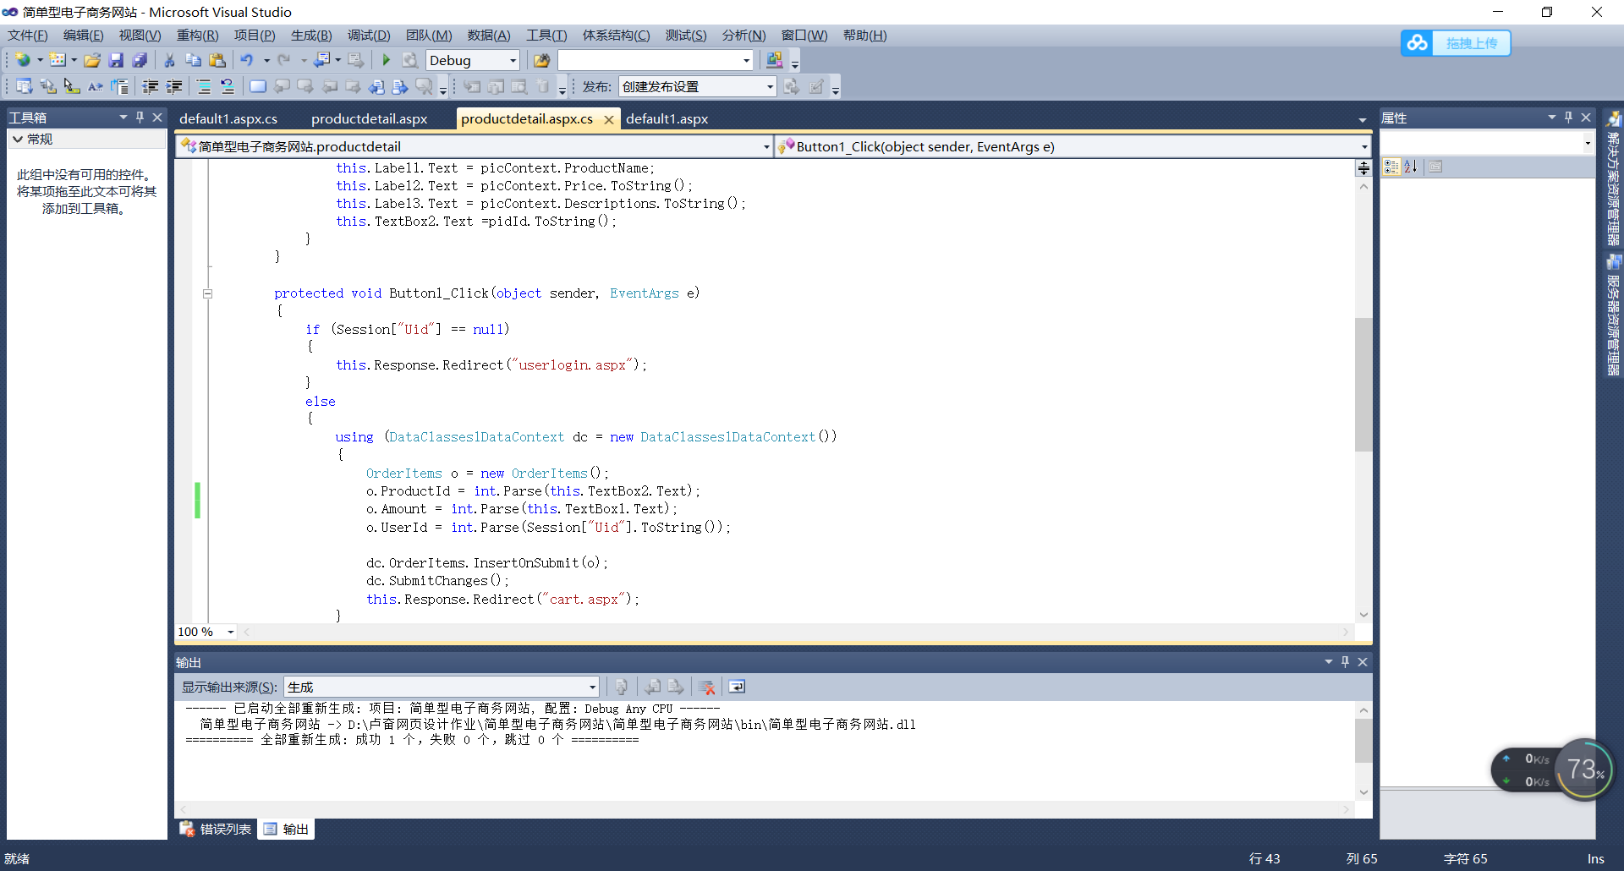Open the Properties object selector dropdown
Screen dimensions: 1624x871
(1587, 143)
